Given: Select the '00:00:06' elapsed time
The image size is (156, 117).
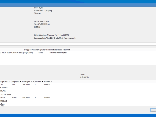Looking at the screenshot, I should 37,27.
